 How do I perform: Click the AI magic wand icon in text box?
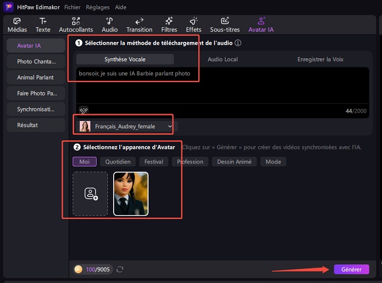pos(84,110)
